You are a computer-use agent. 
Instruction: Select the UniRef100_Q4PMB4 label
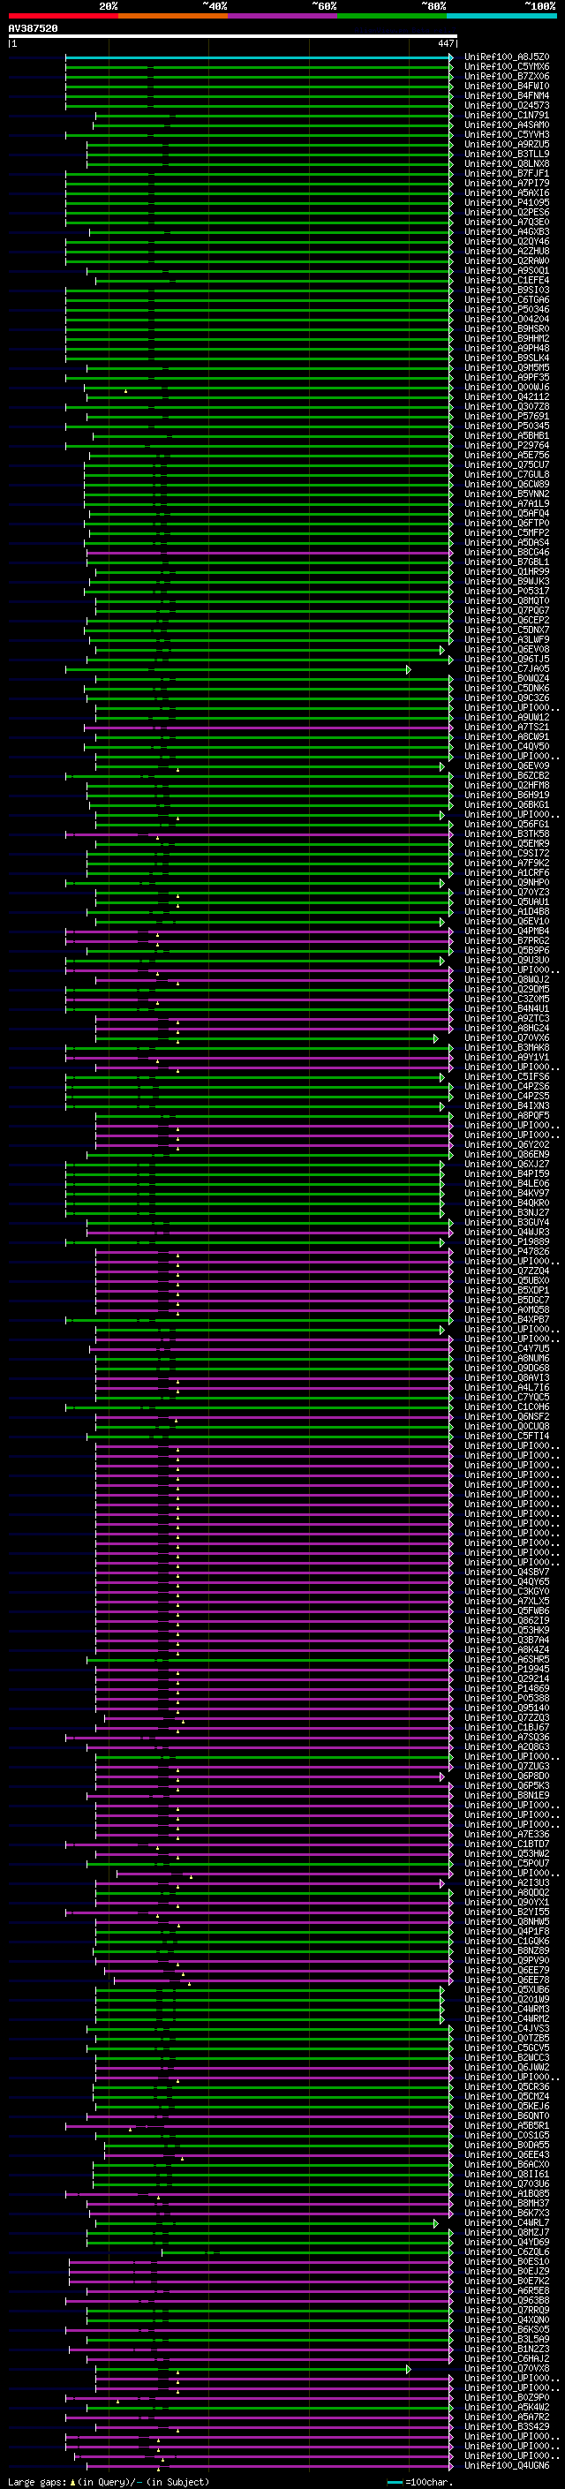point(507,931)
